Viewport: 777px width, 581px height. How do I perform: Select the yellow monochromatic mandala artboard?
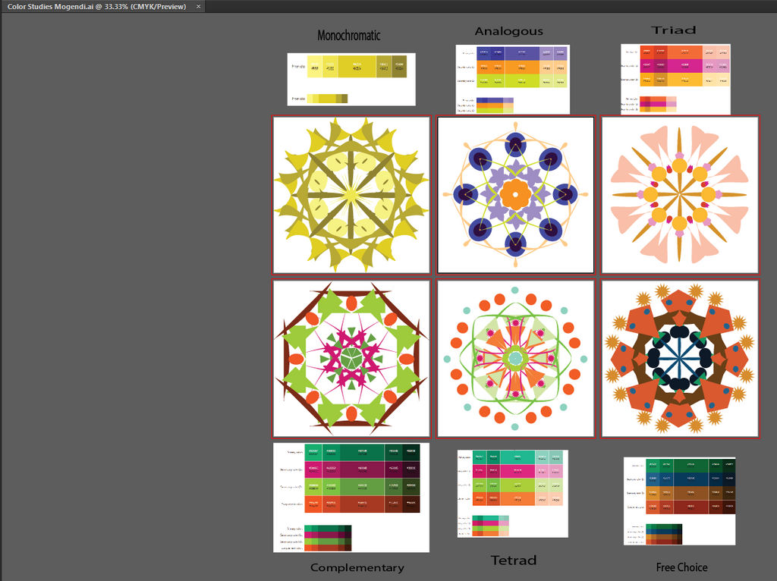pyautogui.click(x=351, y=195)
